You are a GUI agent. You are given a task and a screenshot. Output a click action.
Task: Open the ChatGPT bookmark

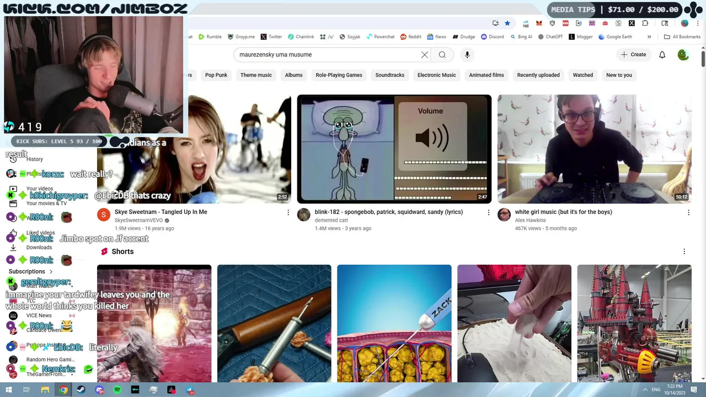point(550,37)
